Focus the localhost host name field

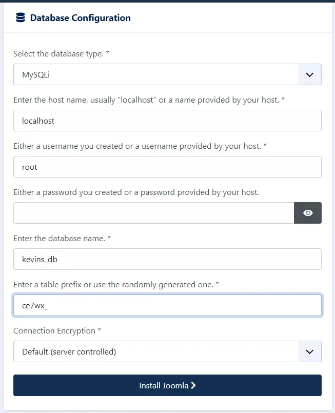point(167,121)
